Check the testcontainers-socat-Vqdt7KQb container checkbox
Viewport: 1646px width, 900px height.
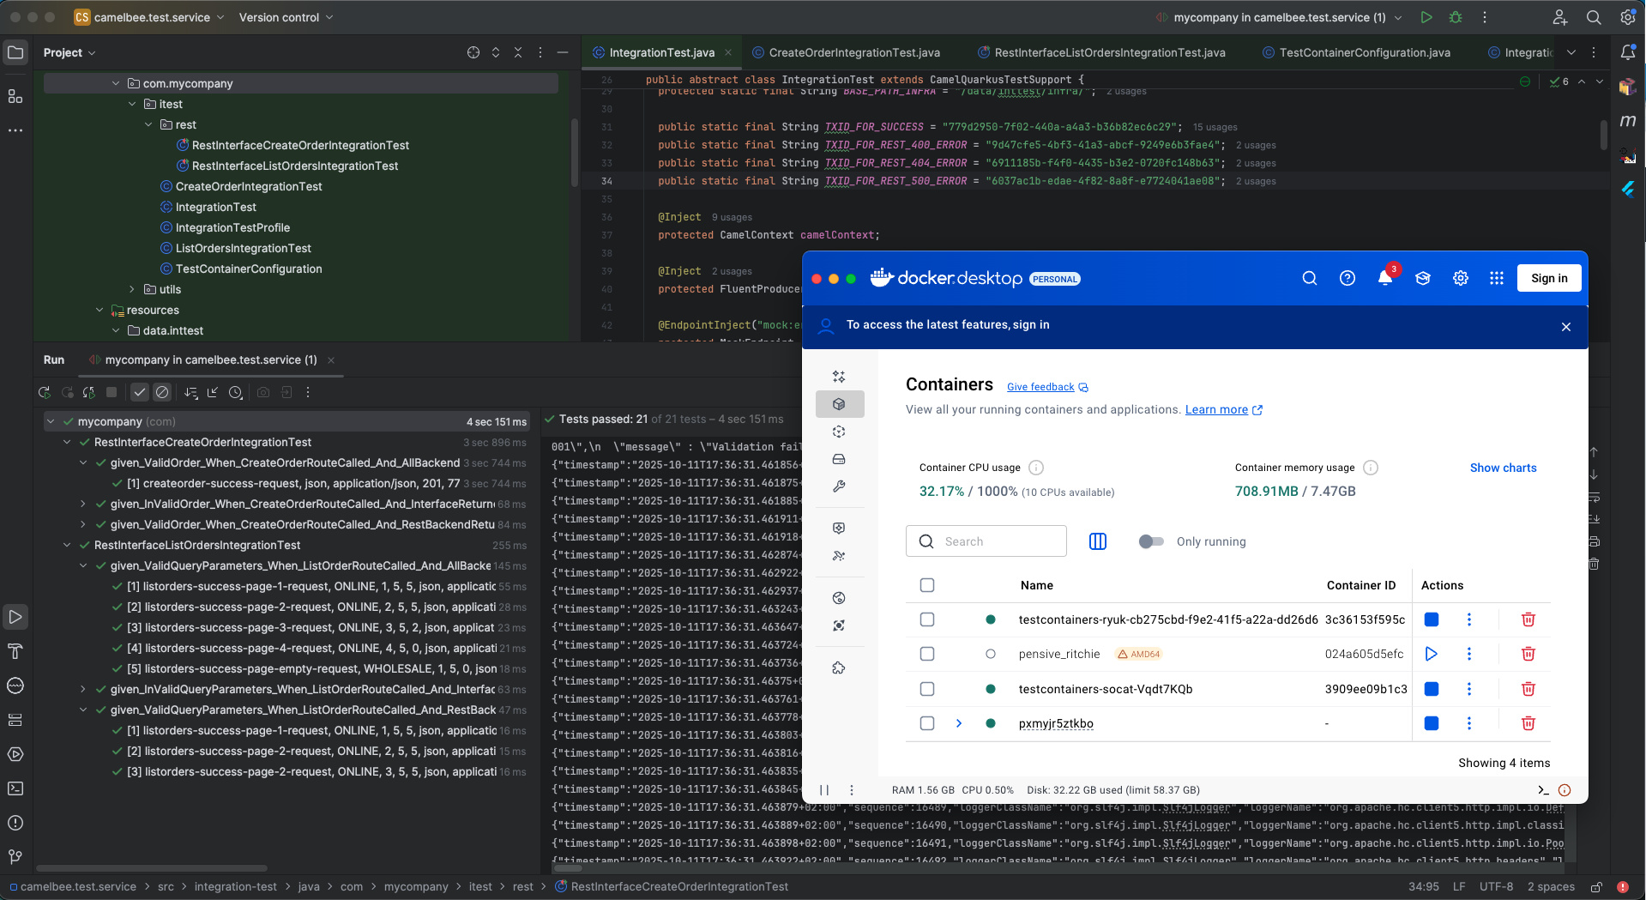pyautogui.click(x=927, y=689)
